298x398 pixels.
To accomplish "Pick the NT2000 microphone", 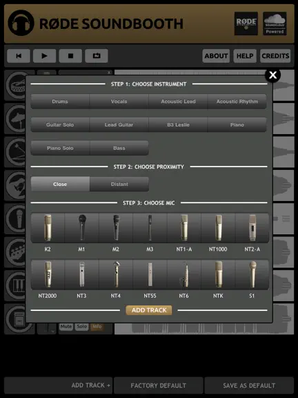I will coord(48,274).
